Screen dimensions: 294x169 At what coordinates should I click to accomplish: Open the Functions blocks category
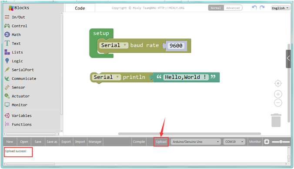[x=18, y=124]
